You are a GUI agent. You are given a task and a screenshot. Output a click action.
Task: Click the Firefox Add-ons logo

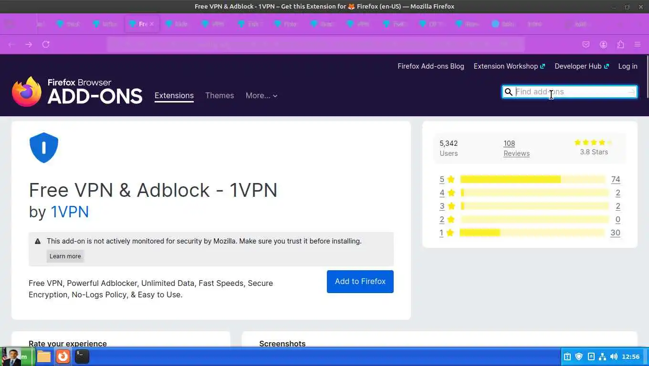pos(77,91)
